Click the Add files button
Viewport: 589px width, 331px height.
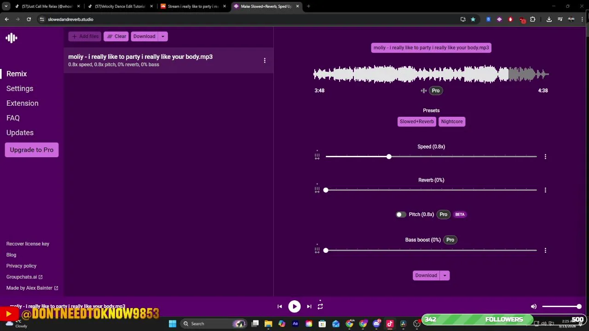(x=85, y=36)
